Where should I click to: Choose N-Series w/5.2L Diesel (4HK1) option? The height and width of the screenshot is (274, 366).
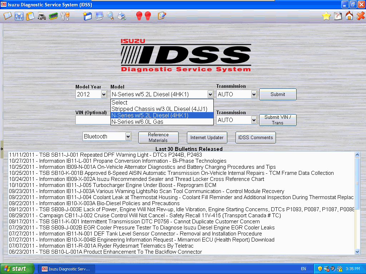tap(162, 115)
